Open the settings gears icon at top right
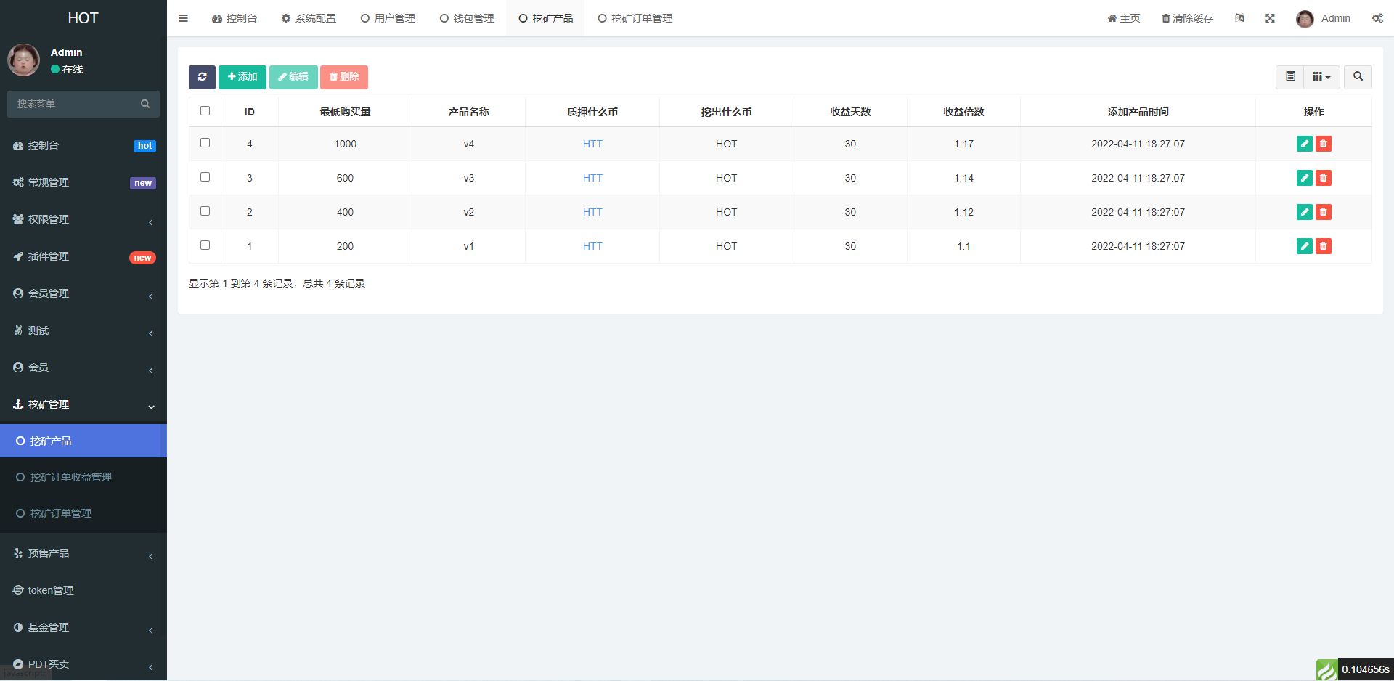This screenshot has height=681, width=1394. [x=1377, y=18]
